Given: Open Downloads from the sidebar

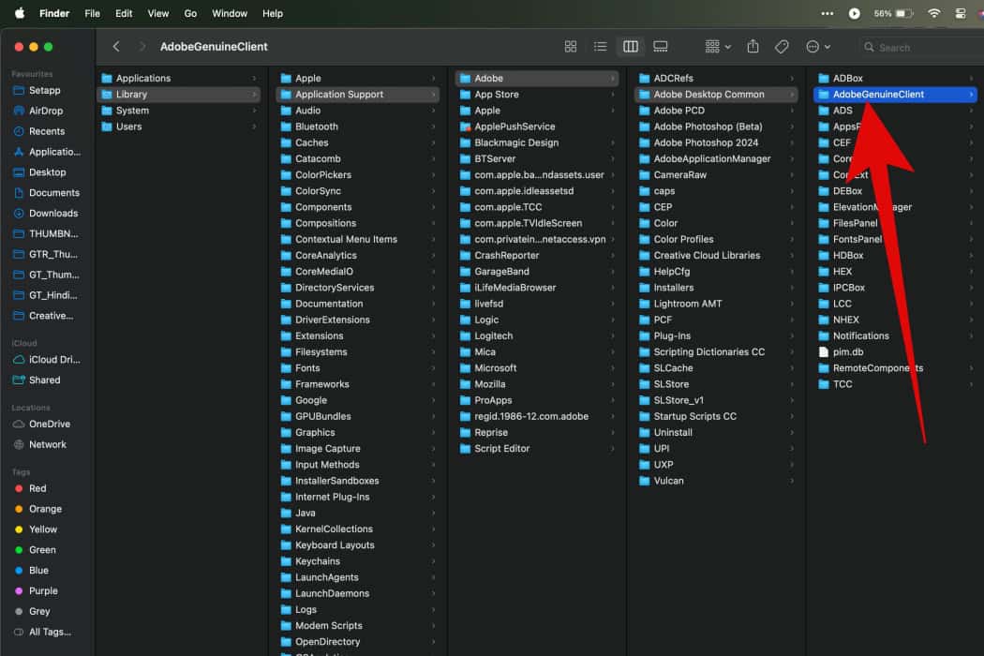Looking at the screenshot, I should click(x=52, y=214).
